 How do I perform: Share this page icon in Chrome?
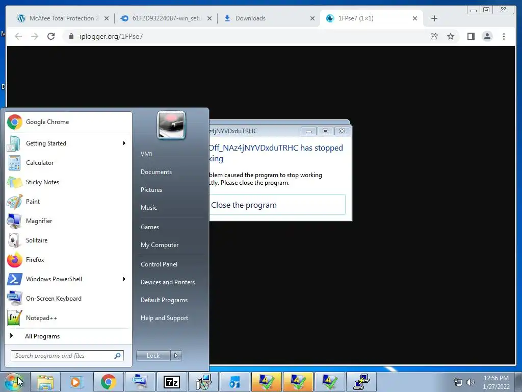pyautogui.click(x=434, y=36)
